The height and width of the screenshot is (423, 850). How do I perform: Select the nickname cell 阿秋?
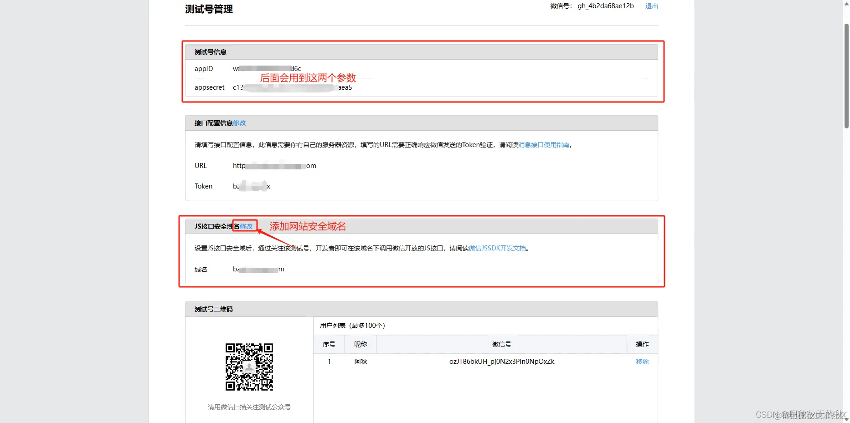pyautogui.click(x=361, y=362)
